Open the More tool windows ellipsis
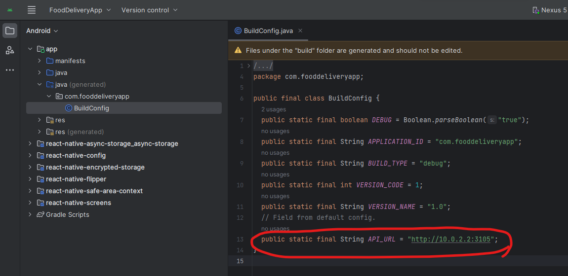The height and width of the screenshot is (276, 568). (10, 70)
